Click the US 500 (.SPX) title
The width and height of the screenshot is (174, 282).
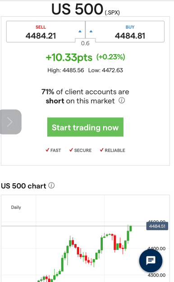[x=86, y=9]
